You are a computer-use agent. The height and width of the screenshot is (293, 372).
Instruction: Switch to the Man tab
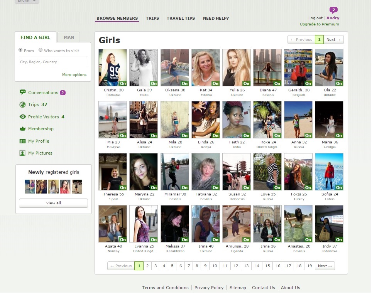point(69,37)
